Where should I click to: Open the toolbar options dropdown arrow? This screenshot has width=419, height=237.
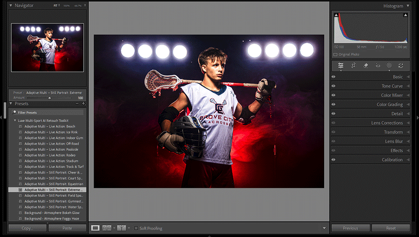click(x=324, y=228)
